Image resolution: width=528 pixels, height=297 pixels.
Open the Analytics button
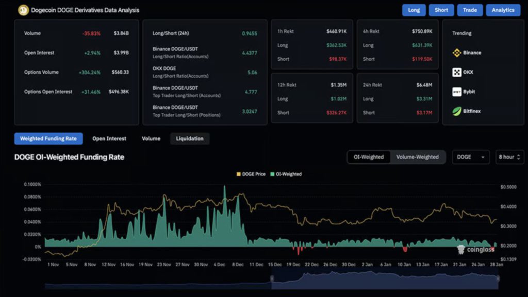[x=503, y=10]
